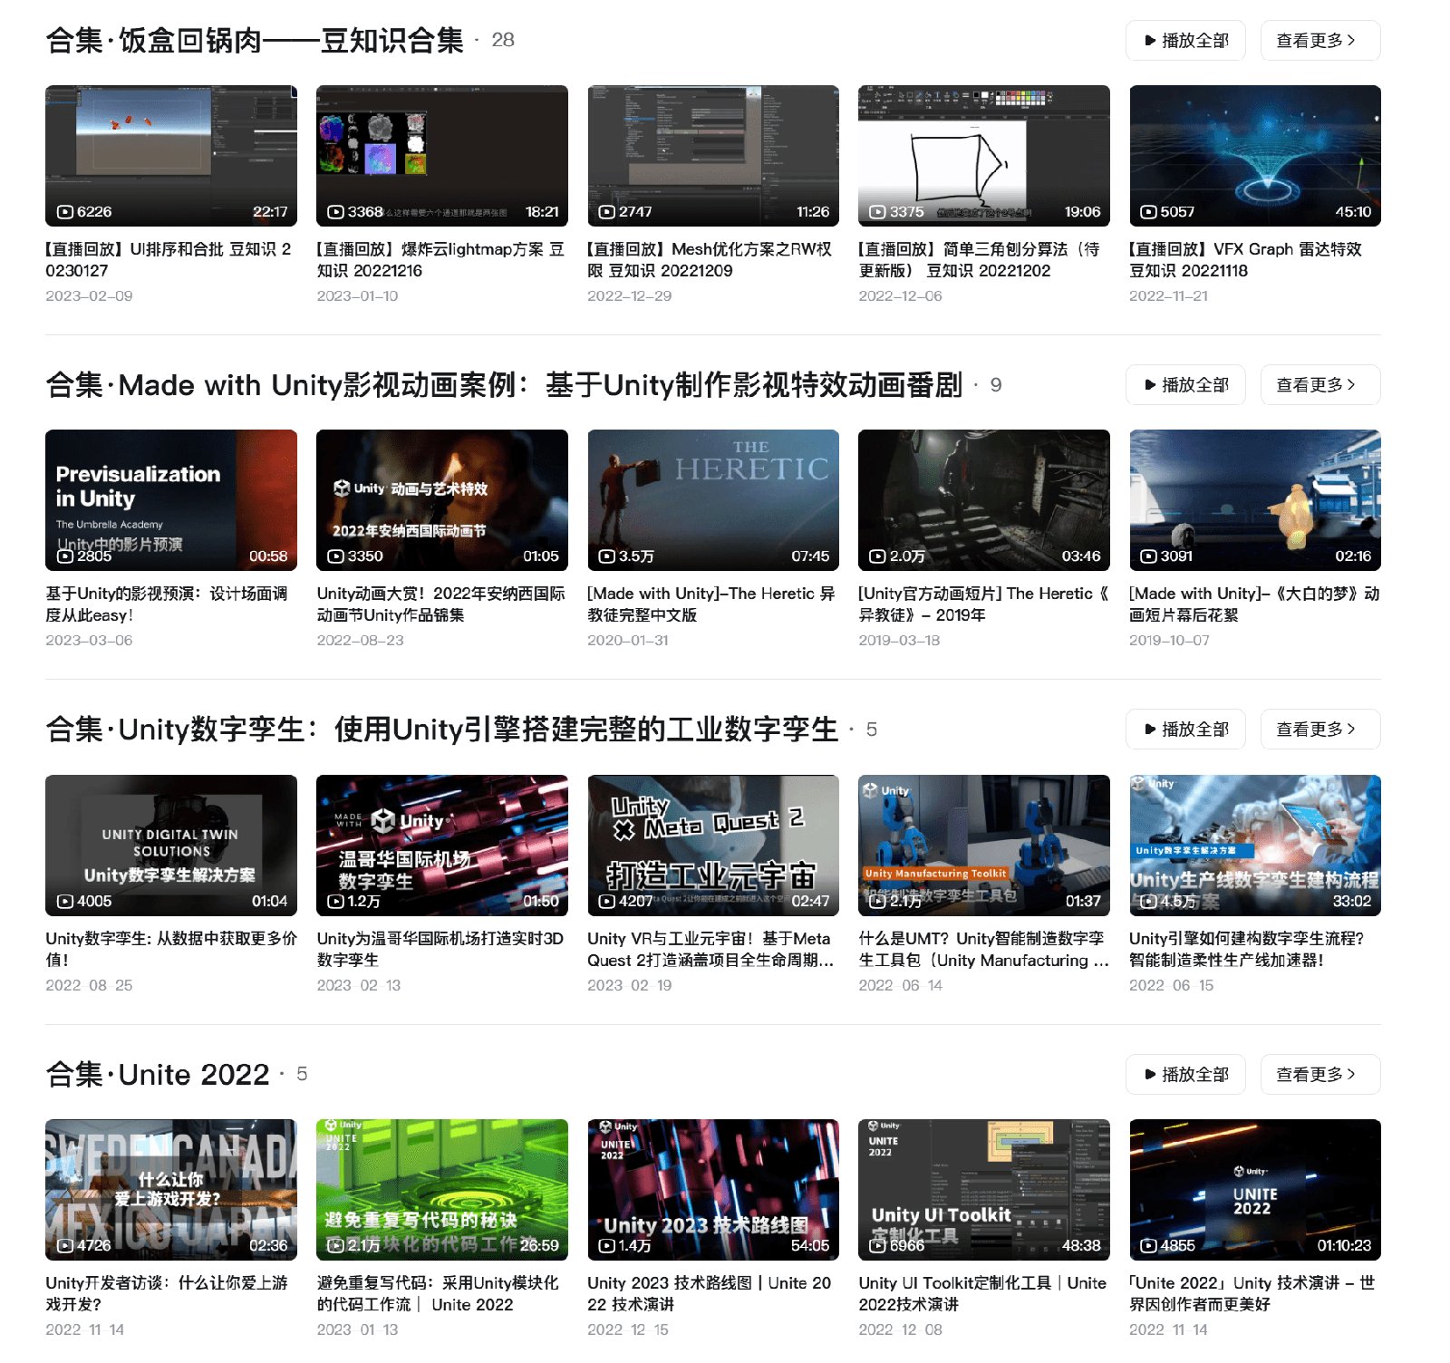Open title link VFX Graph 雷达特效 豆知识
Image resolution: width=1450 pixels, height=1363 pixels.
coord(1246,260)
